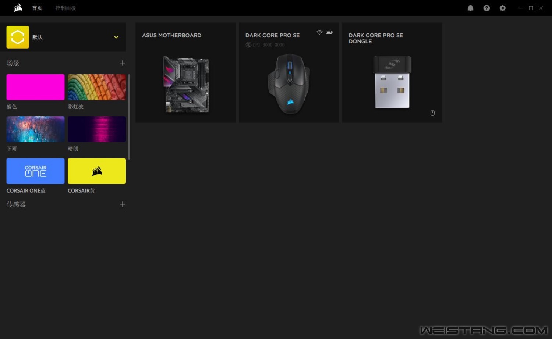Expand the 默认 profile dropdown chevron
This screenshot has height=339, width=552.
pos(116,37)
